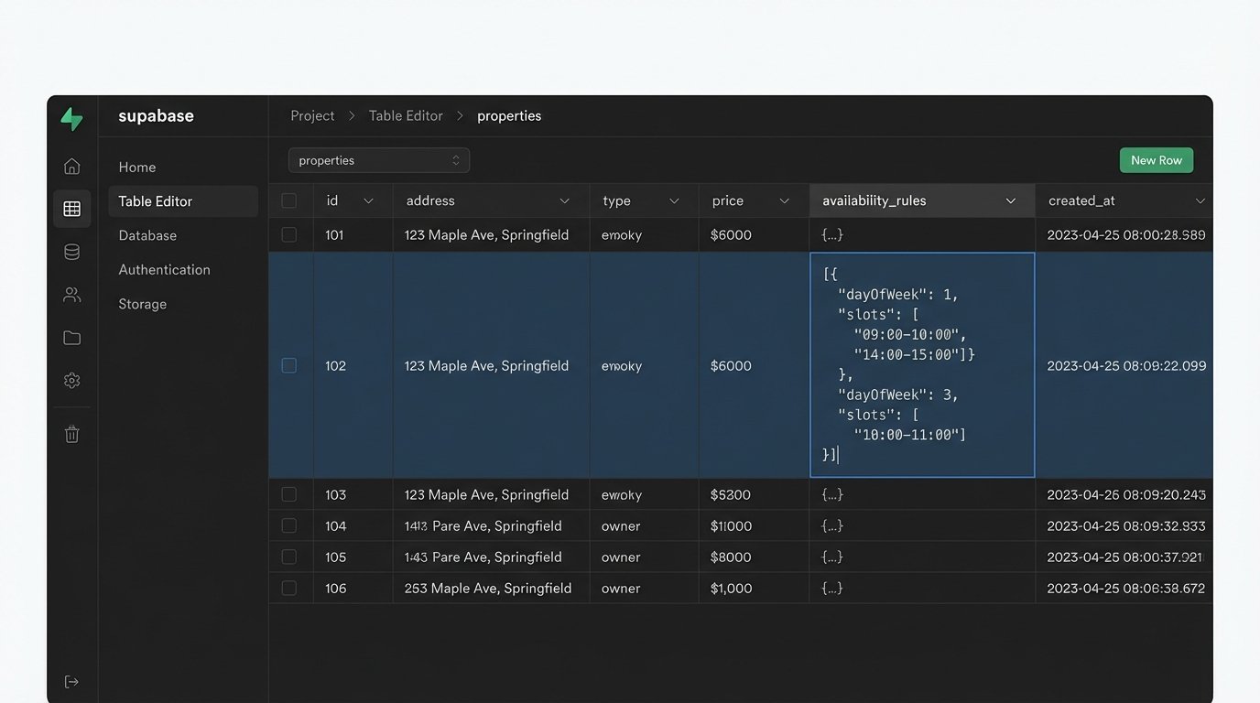Select the Table Editor grid icon
Viewport: 1260px width, 703px height.
pyautogui.click(x=71, y=208)
